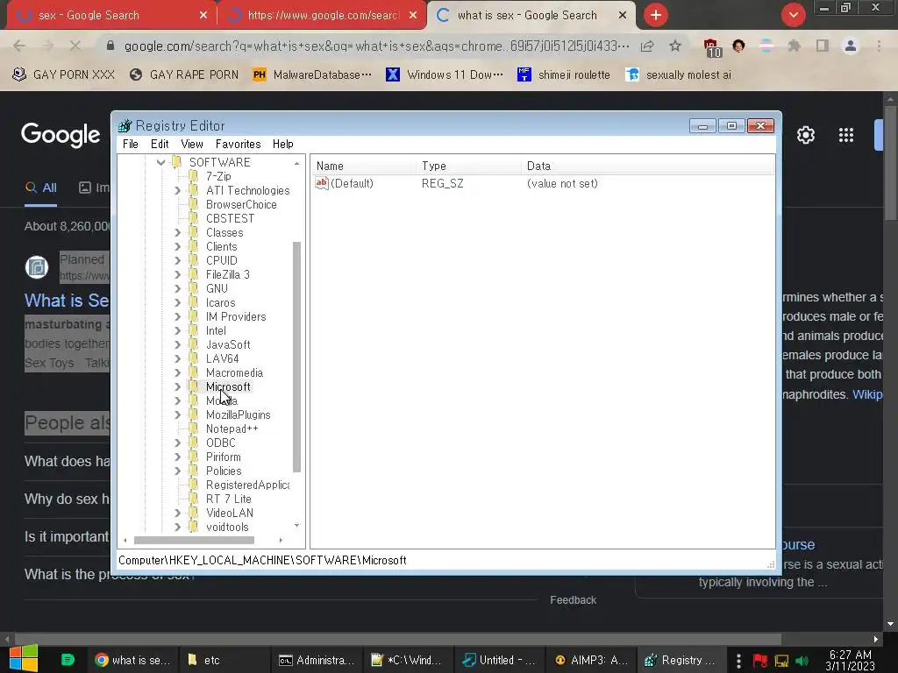Select the Intel registry key
This screenshot has height=673, width=898.
[216, 330]
